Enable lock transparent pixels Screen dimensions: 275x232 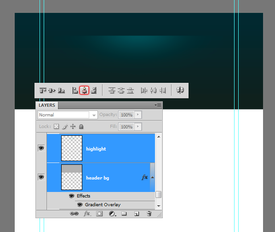(x=56, y=126)
